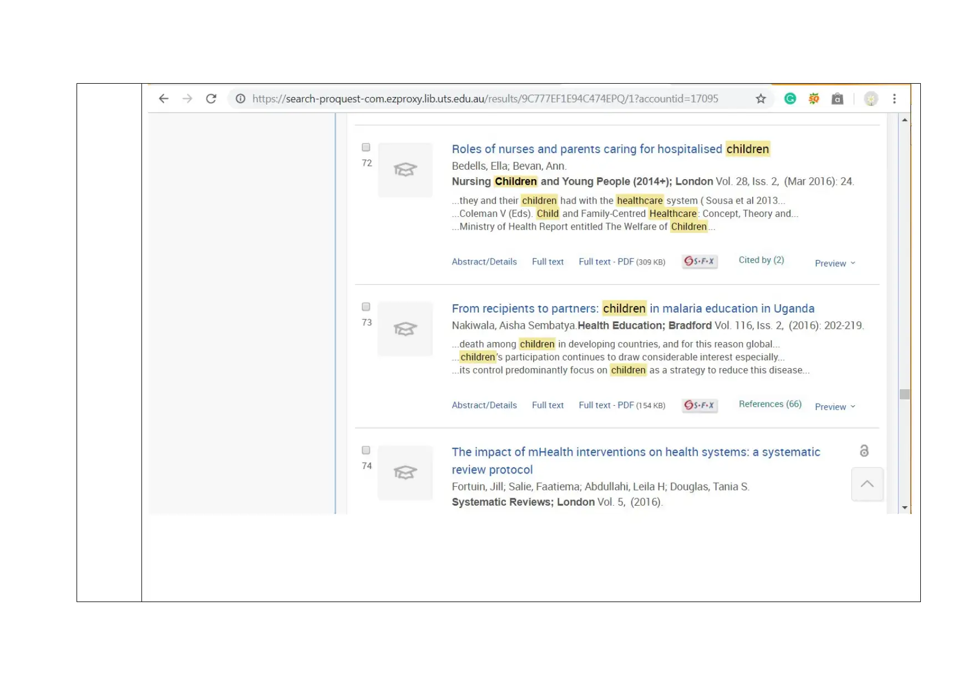Select checkbox for result 74
This screenshot has width=973, height=688.
point(366,450)
